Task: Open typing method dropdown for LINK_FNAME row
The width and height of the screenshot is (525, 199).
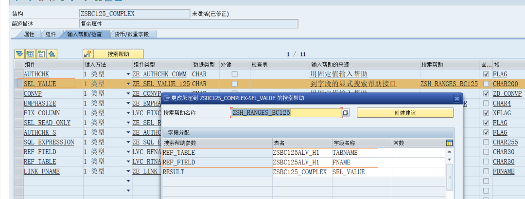Action: (128, 171)
